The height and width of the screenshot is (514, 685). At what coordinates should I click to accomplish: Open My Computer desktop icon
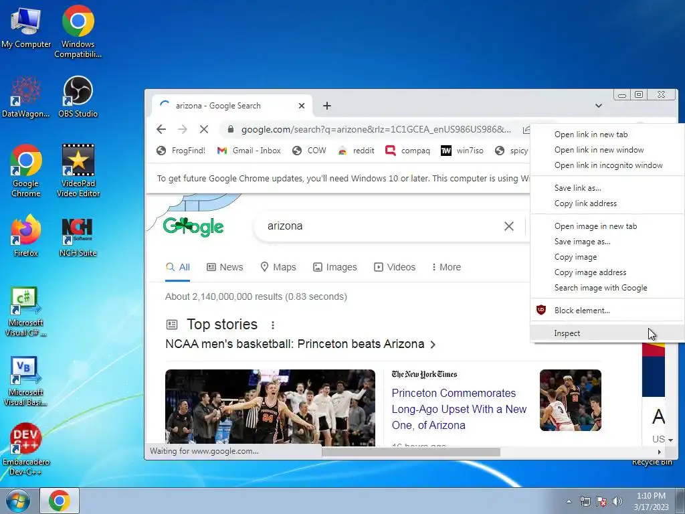coord(26,28)
